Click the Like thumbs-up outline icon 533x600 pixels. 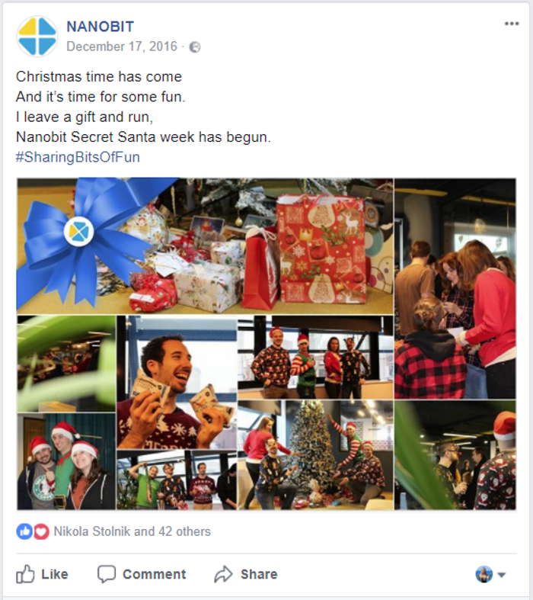tap(25, 574)
